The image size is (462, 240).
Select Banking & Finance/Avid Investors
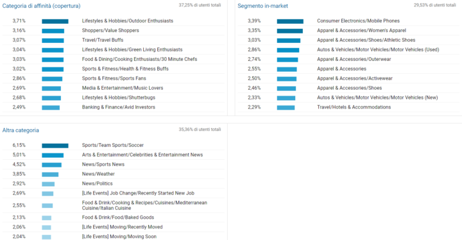119,107
